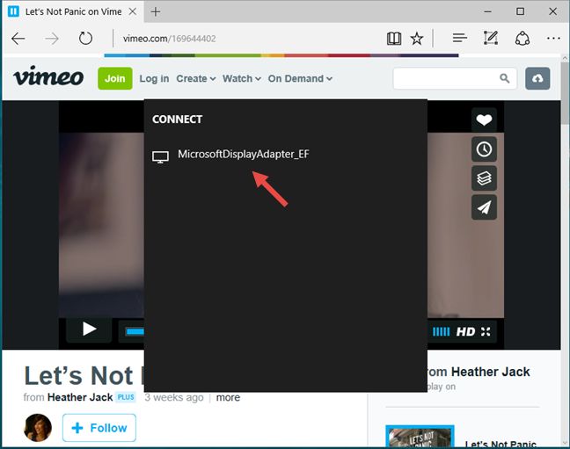Viewport: 570px width, 449px height.
Task: Open the Let's Not Panic sidebar thumbnail
Action: [x=420, y=437]
